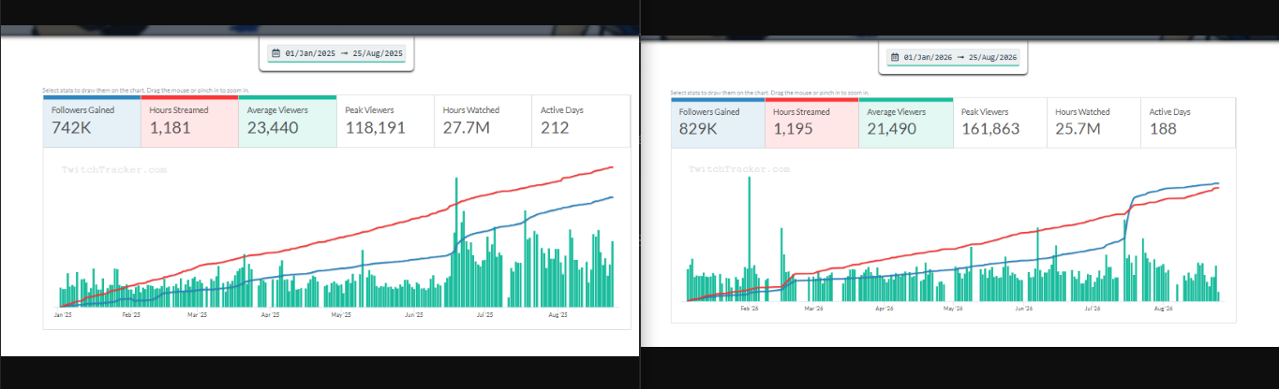1279x389 pixels.
Task: Click the Jun '26 axis label
Action: 1023,308
